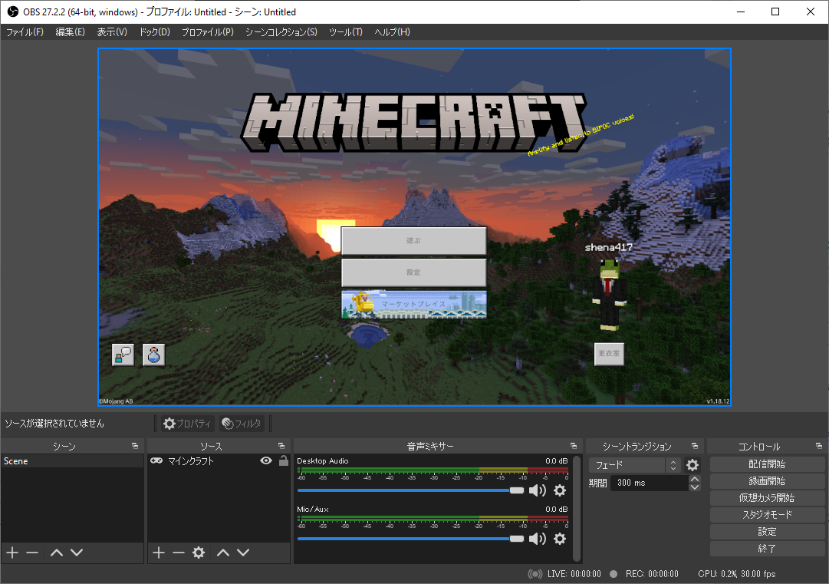Hide the マインクラフト source eye icon
Image resolution: width=829 pixels, height=584 pixels.
click(x=266, y=461)
